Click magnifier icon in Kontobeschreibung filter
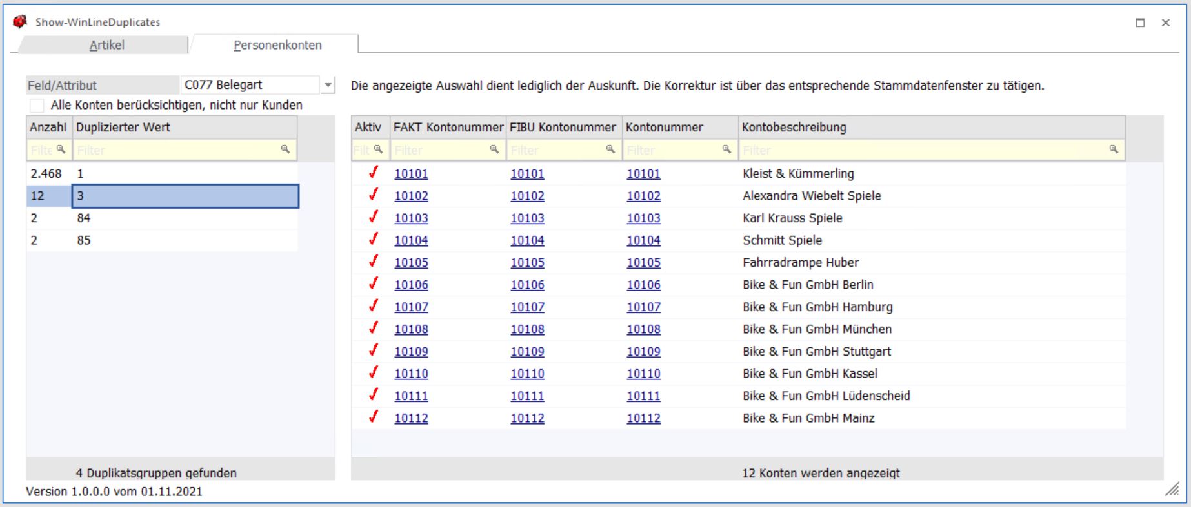Viewport: 1191px width, 507px height. [1114, 149]
